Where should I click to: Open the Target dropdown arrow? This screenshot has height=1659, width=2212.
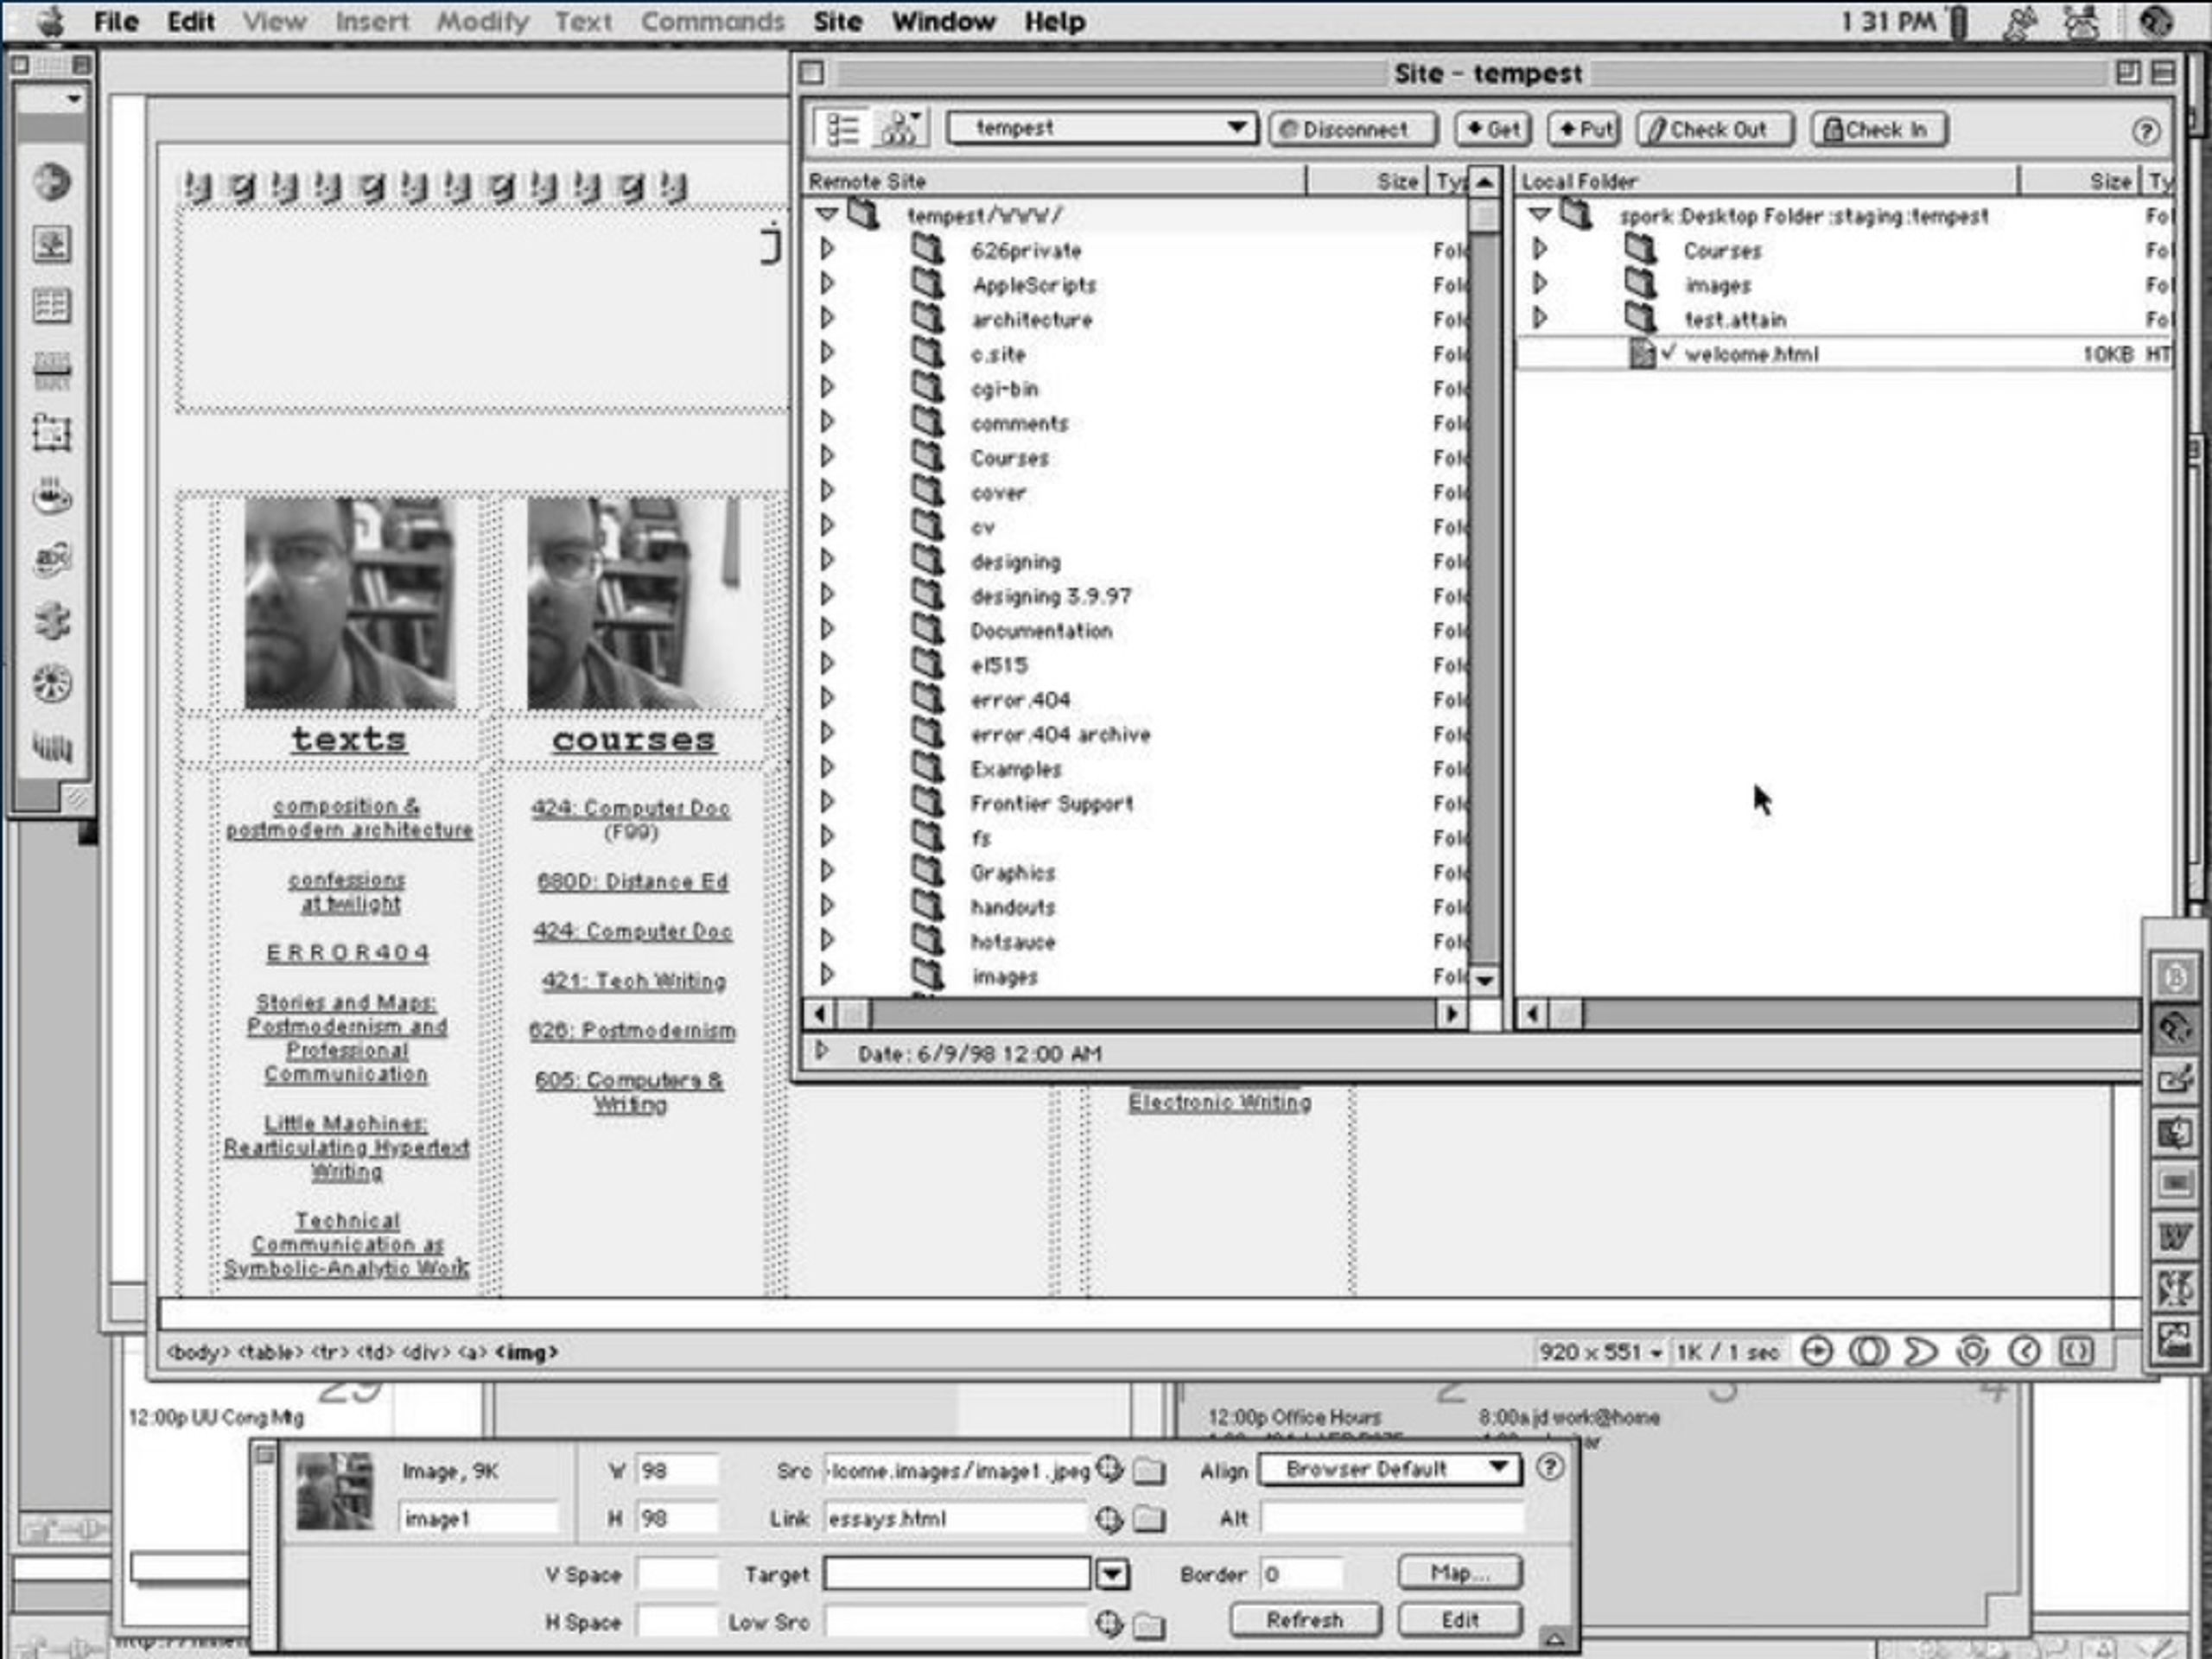click(1112, 1575)
